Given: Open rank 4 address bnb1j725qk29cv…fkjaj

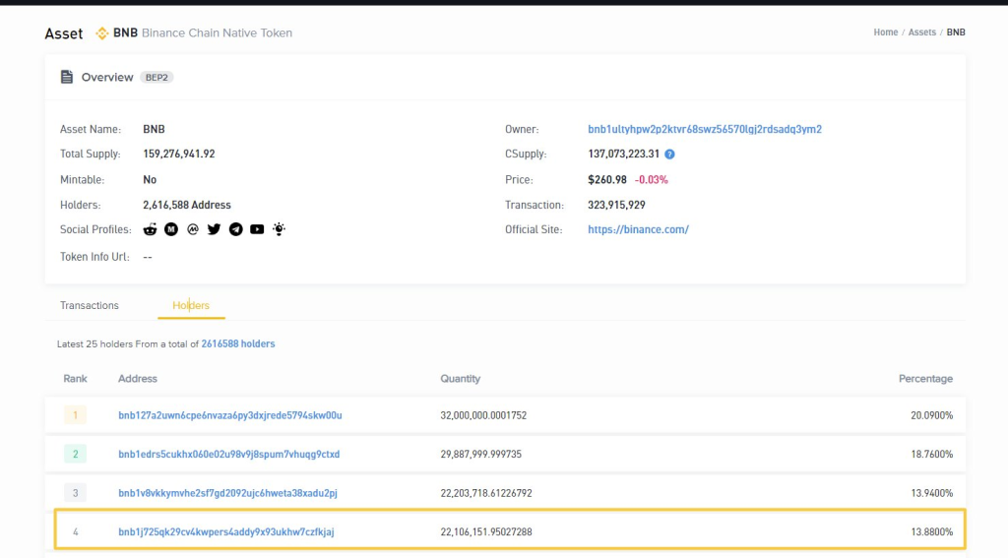Looking at the screenshot, I should pyautogui.click(x=226, y=531).
